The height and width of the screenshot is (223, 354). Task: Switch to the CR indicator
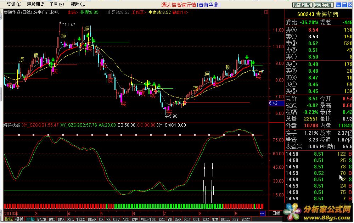click(x=101, y=219)
